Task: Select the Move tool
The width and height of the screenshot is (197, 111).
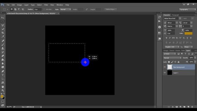Action: click(3, 18)
